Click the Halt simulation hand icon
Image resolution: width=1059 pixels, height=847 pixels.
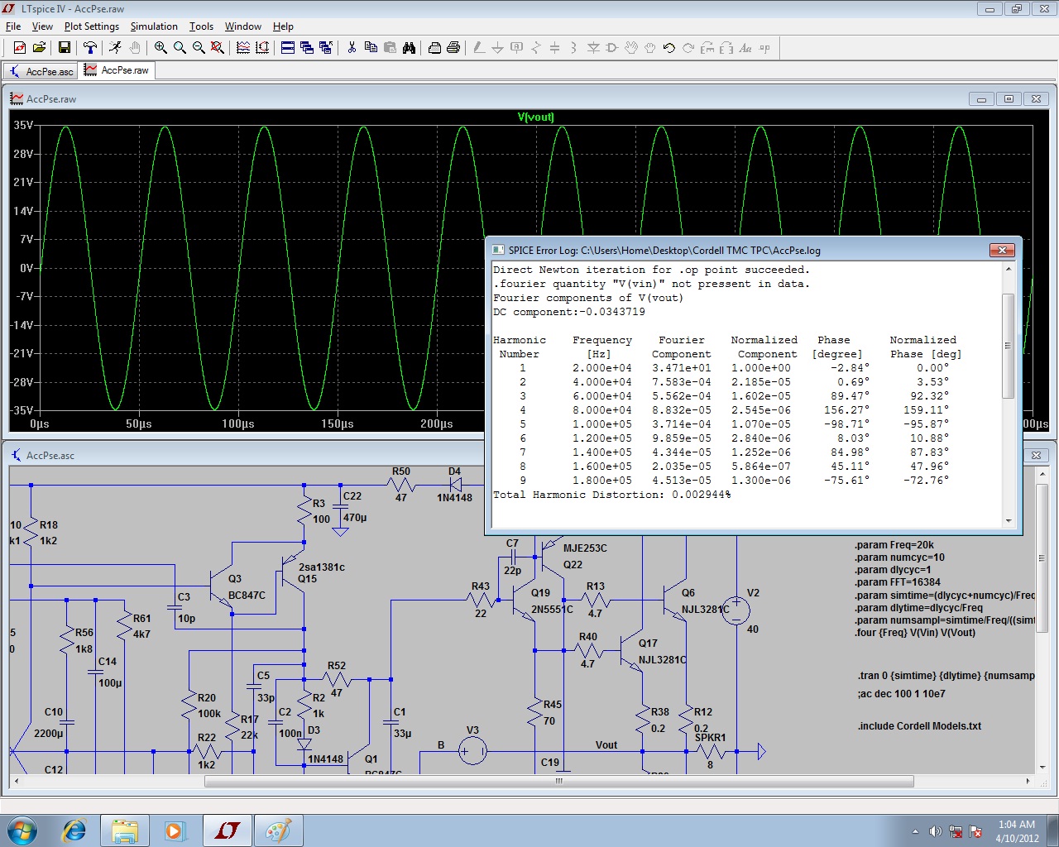(x=135, y=48)
